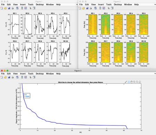Open Tools menu in Figure 1
The width and height of the screenshot is (156, 135).
click(x=31, y=5)
